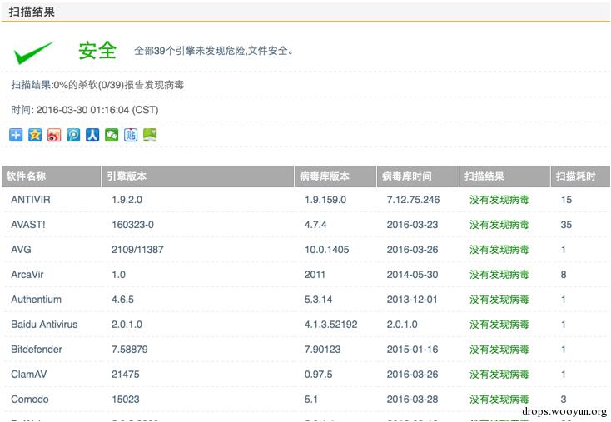This screenshot has height=422, width=611.
Task: Select the Baidu Antivirus software name
Action: (44, 325)
